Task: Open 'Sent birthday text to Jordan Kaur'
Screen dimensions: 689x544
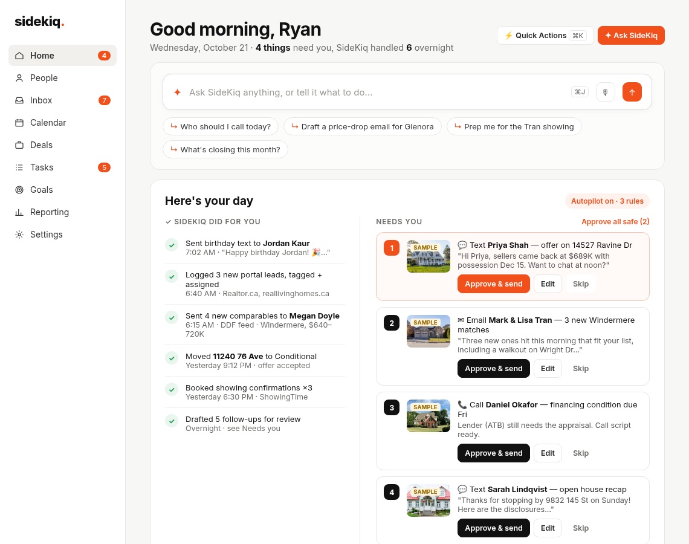Action: 255,248
